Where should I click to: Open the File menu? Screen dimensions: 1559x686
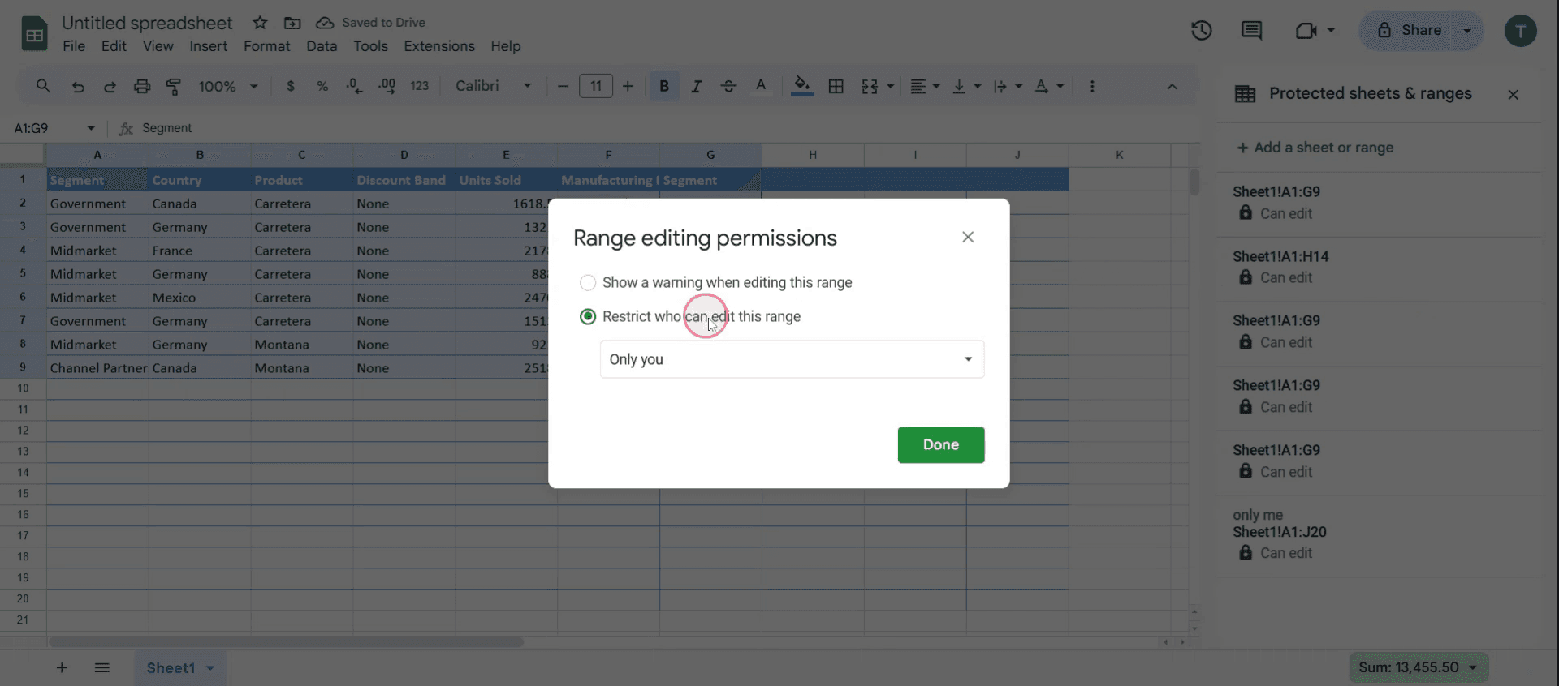click(x=74, y=46)
